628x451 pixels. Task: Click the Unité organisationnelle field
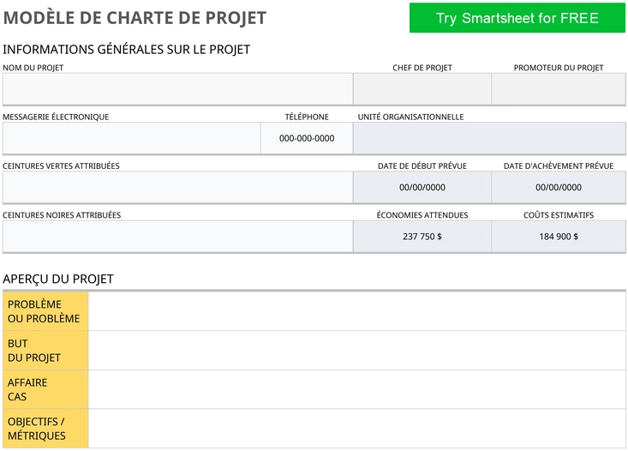(489, 138)
